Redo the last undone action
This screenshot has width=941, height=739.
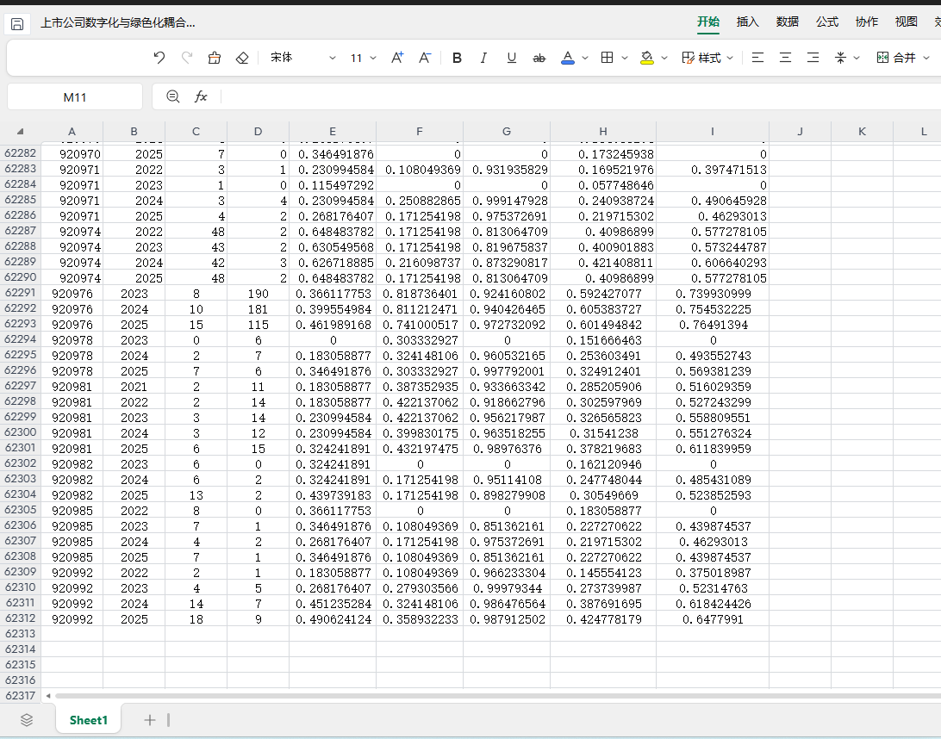click(187, 58)
